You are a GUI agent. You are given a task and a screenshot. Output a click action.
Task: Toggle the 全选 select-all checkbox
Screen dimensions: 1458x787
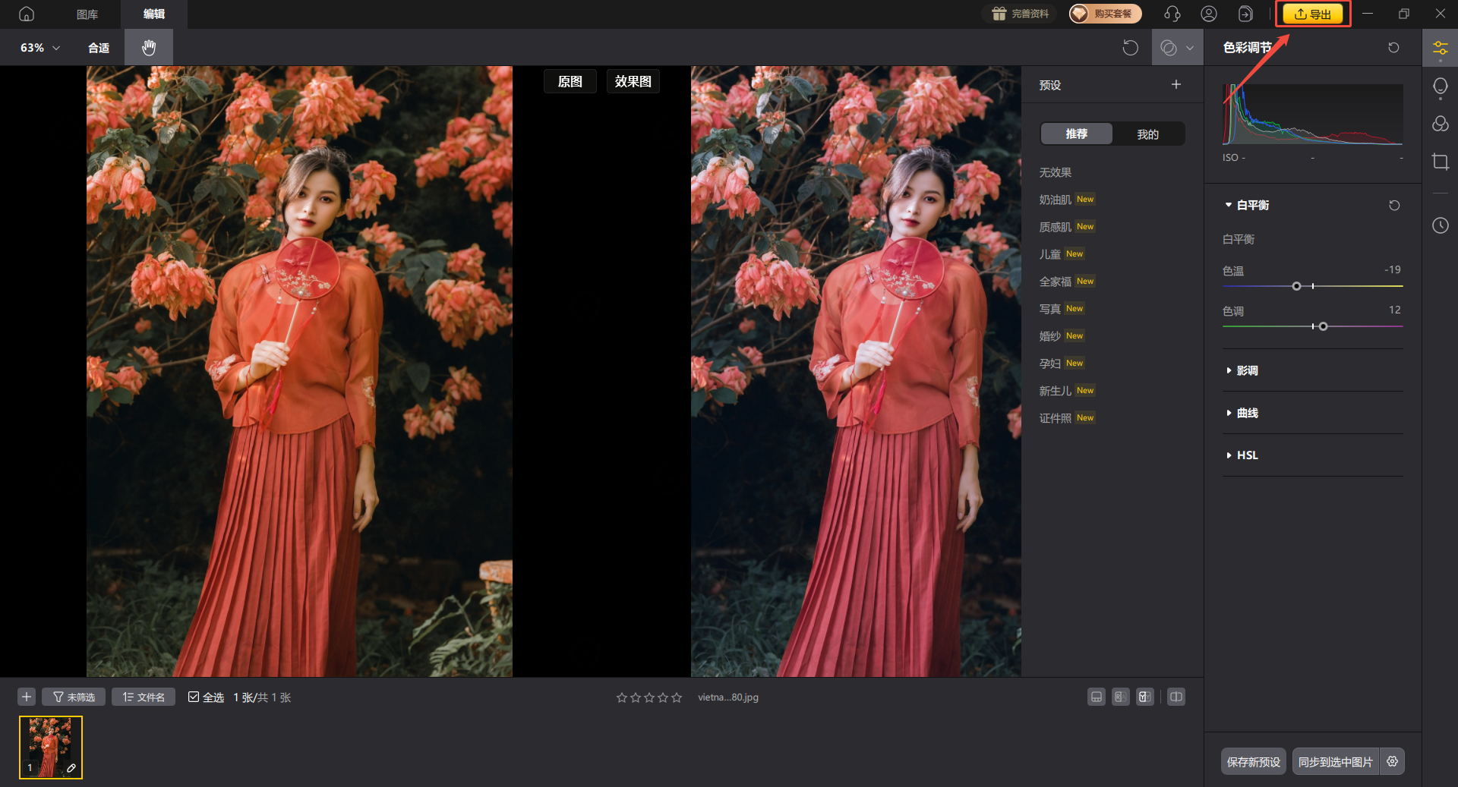[x=194, y=697]
